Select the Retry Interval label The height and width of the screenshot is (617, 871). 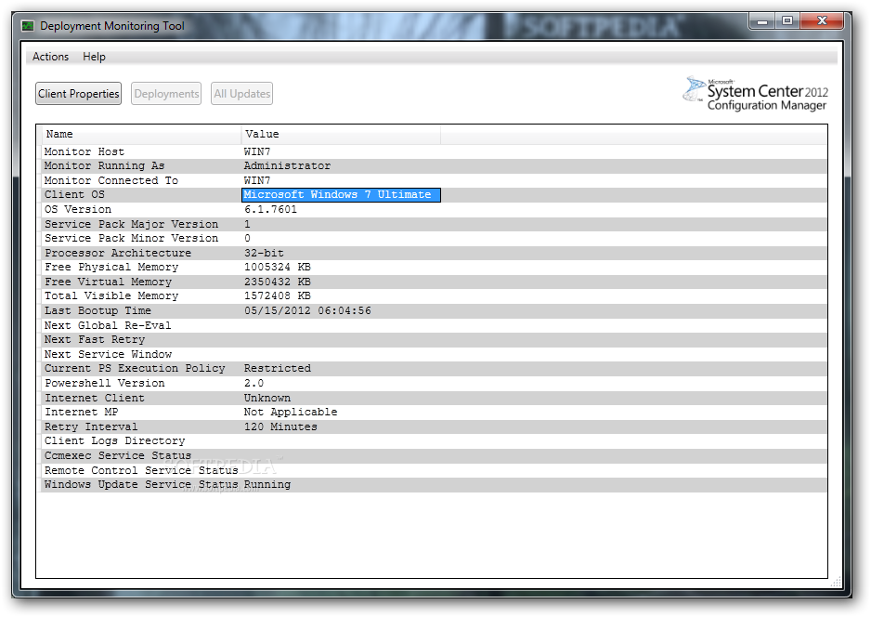click(x=91, y=427)
